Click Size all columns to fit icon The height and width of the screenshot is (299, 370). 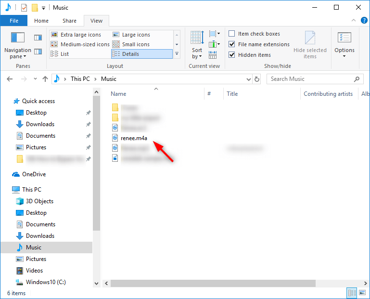[x=213, y=54]
